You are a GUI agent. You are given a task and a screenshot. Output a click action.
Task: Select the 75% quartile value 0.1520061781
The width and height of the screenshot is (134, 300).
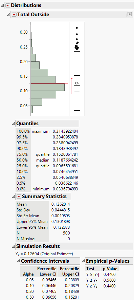coord(65,154)
